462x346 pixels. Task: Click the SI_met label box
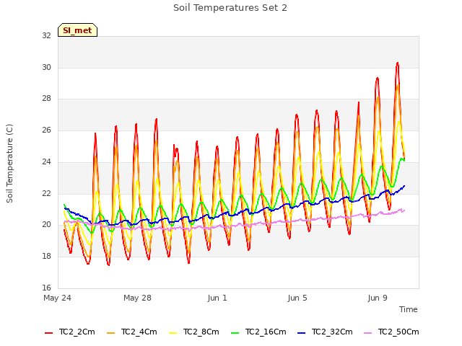coord(77,30)
